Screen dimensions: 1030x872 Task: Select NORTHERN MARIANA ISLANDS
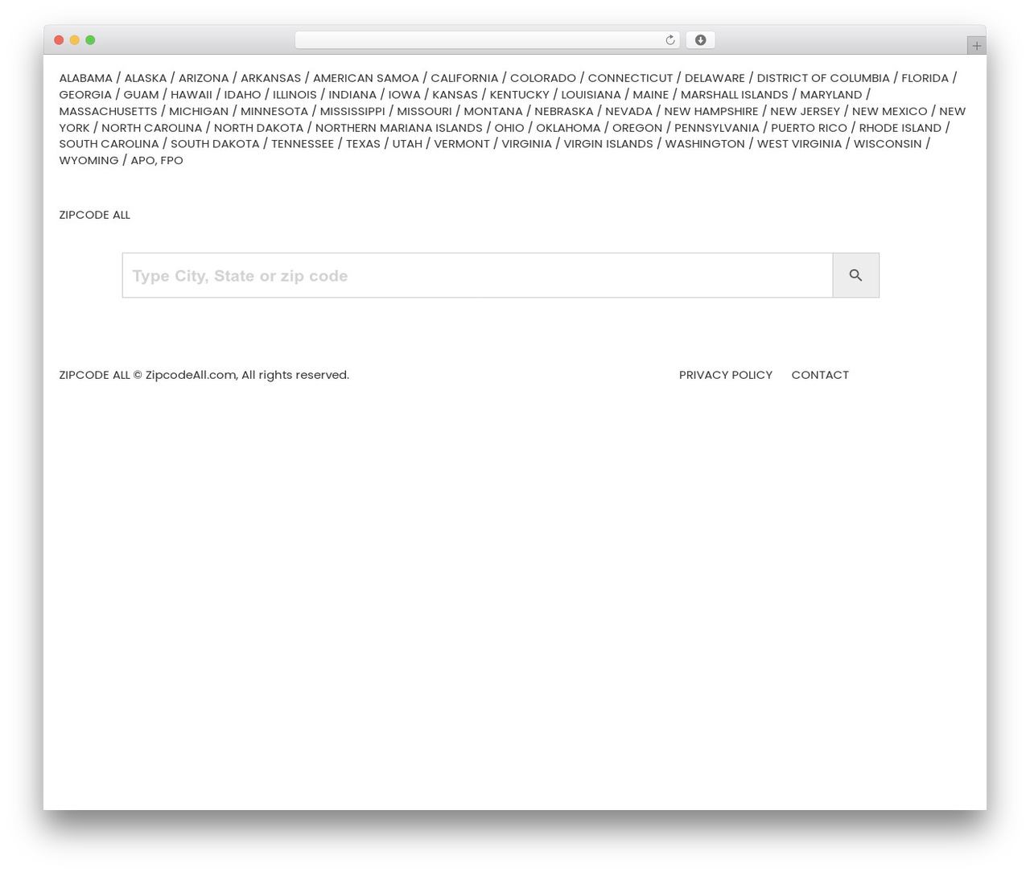pos(398,128)
